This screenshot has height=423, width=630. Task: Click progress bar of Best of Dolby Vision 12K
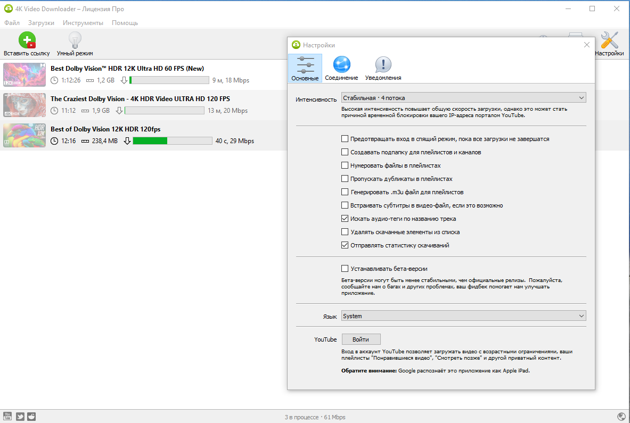[x=173, y=141]
